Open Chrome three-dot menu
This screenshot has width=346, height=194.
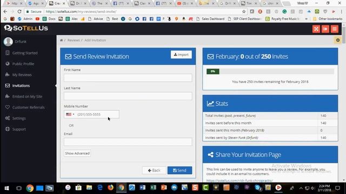[x=341, y=11]
